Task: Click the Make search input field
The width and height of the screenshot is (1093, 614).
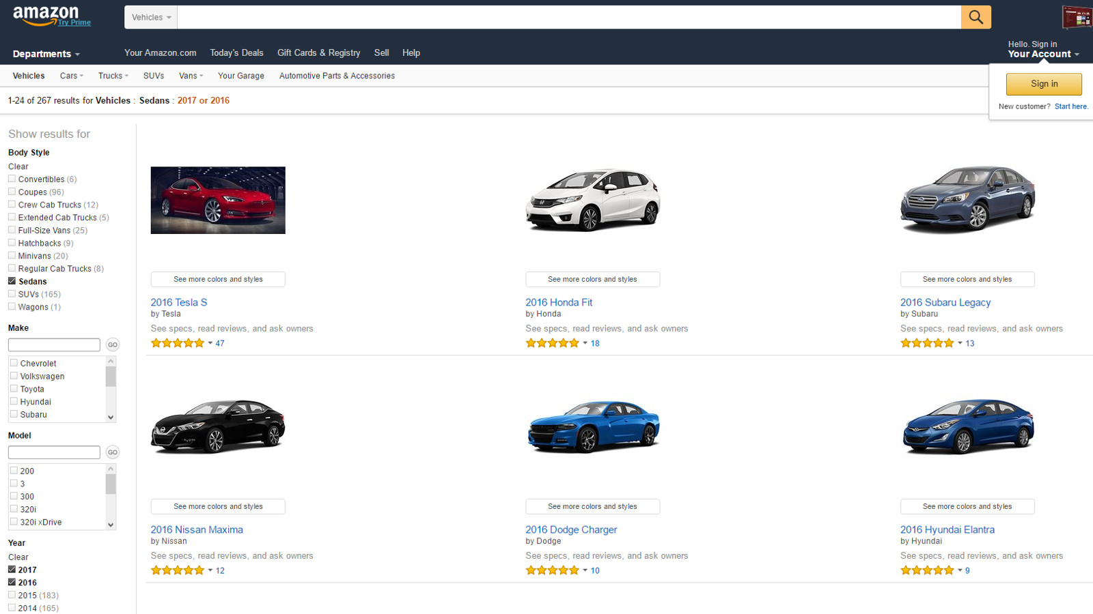Action: pyautogui.click(x=54, y=345)
